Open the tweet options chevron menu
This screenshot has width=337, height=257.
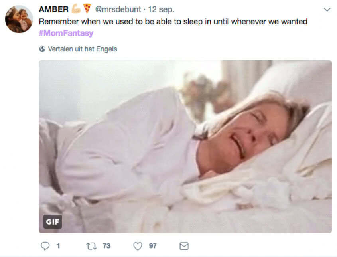[327, 10]
